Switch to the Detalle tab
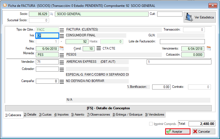This screenshot has width=220, height=139. (30, 115)
